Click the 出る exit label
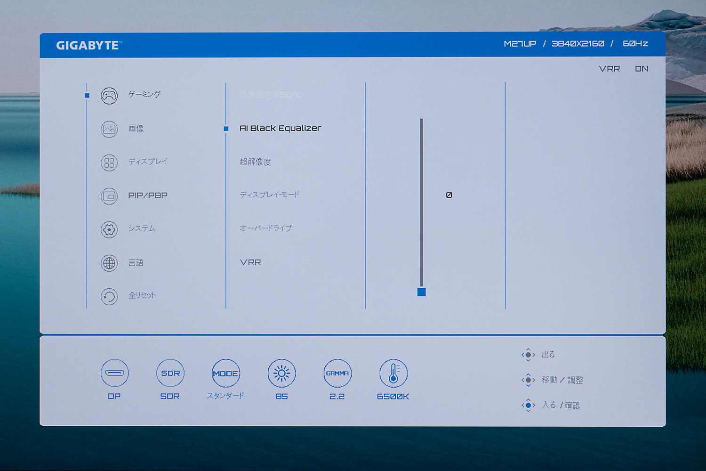 click(x=548, y=355)
